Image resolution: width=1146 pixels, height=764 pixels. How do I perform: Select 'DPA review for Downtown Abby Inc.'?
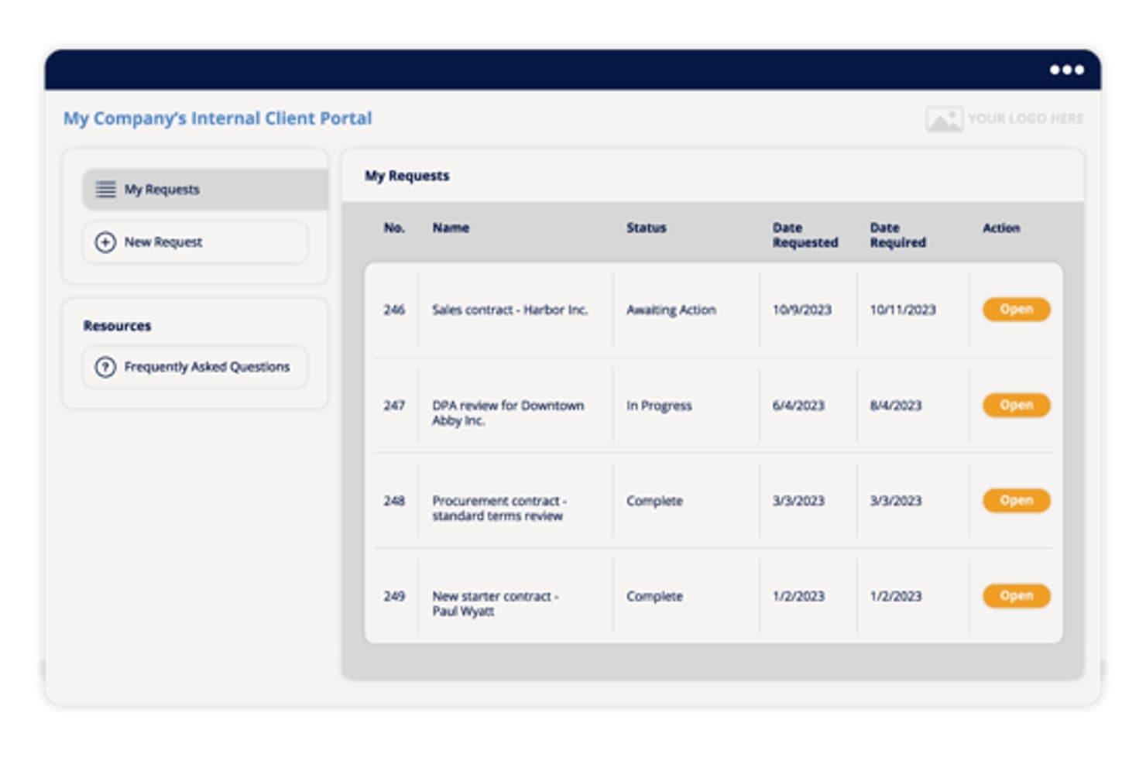point(508,413)
